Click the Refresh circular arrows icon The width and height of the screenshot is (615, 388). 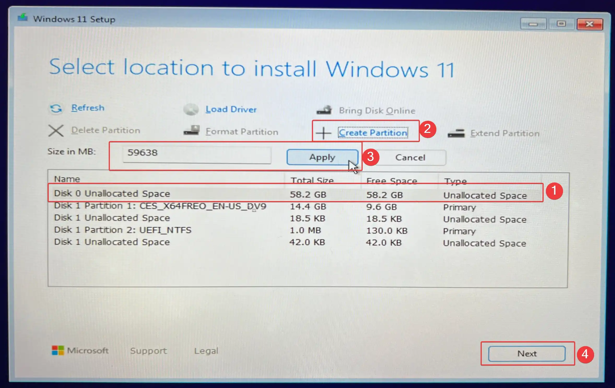56,108
